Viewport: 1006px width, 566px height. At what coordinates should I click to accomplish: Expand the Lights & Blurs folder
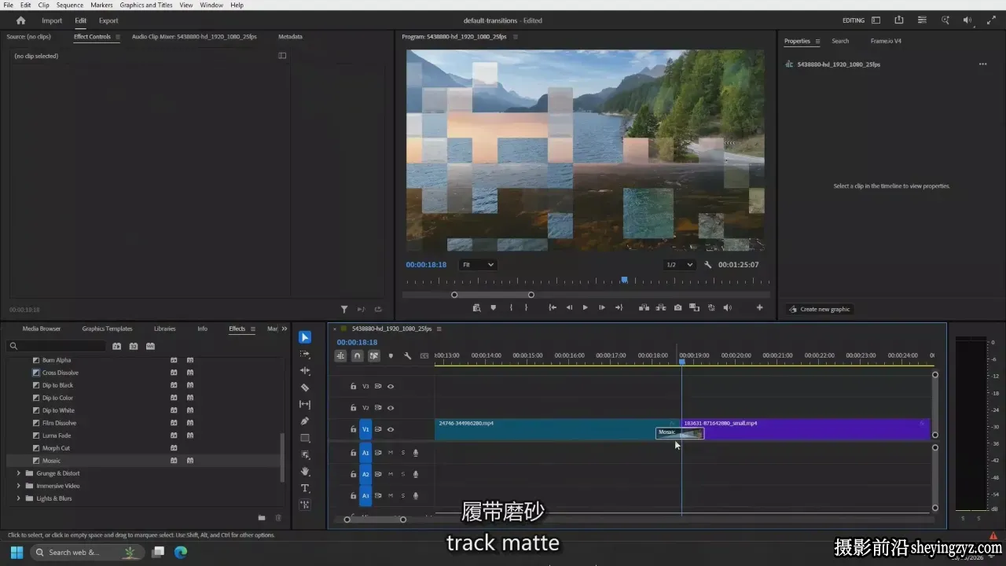19,498
